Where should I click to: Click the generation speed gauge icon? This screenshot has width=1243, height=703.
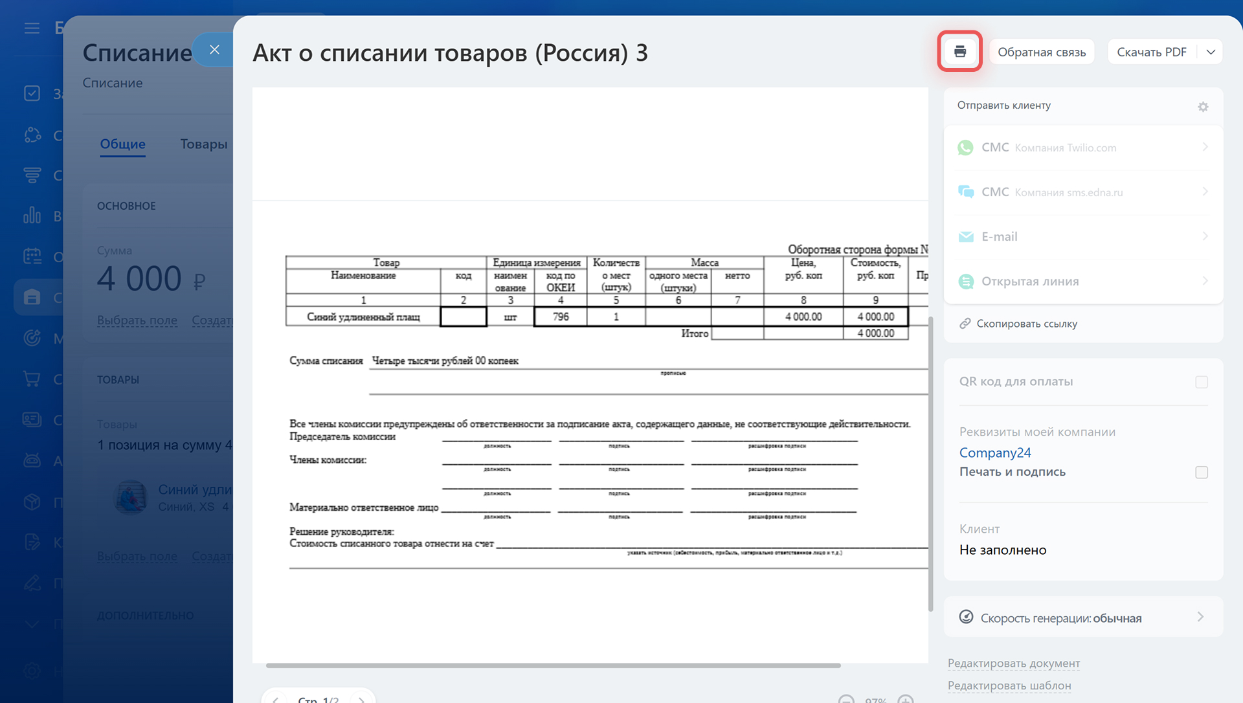coord(965,617)
